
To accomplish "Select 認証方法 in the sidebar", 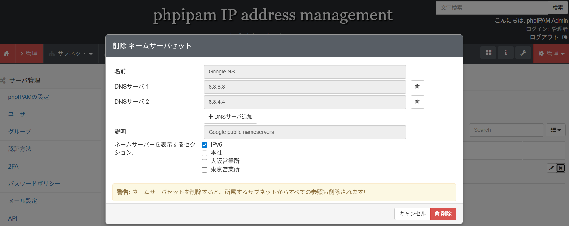I will pyautogui.click(x=20, y=149).
